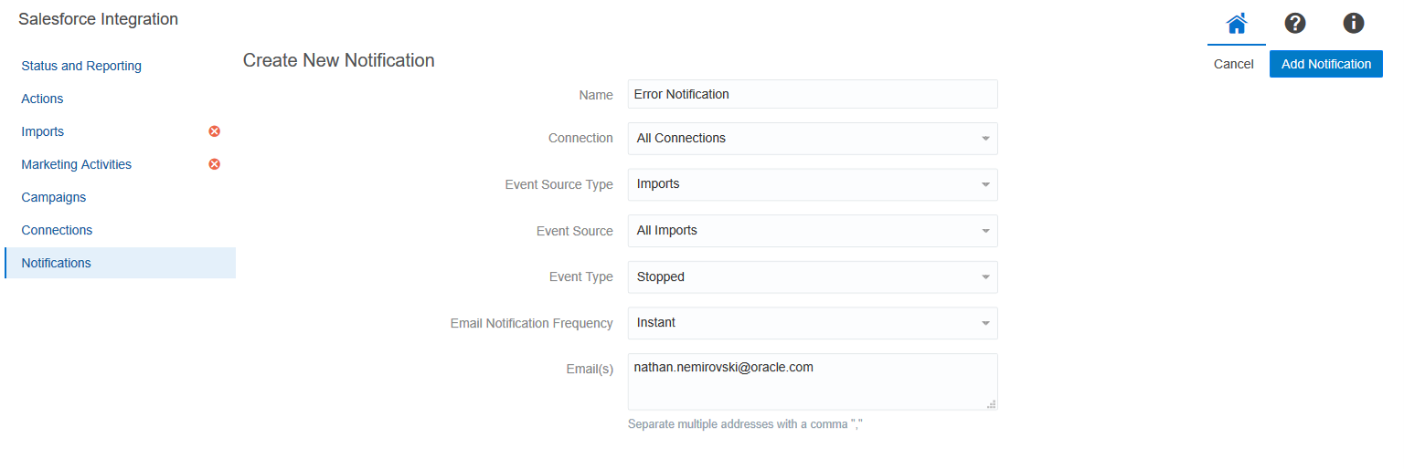Image resolution: width=1404 pixels, height=469 pixels.
Task: Change the Event Type from Stopped
Action: point(812,277)
